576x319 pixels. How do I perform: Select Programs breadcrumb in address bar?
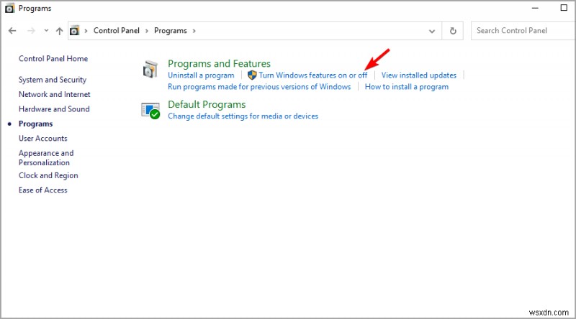tap(171, 30)
